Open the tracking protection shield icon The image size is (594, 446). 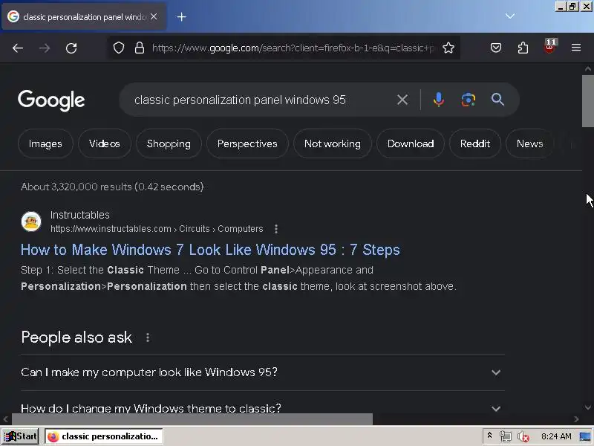[119, 48]
